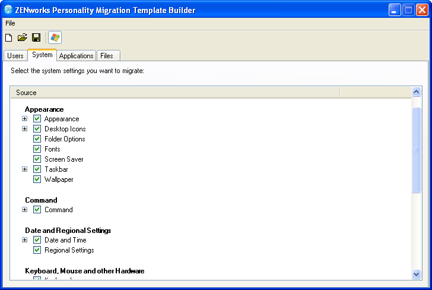Select the Folder Options item label

point(65,139)
